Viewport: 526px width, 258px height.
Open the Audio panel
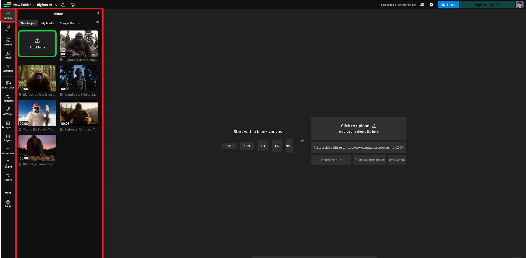(8, 55)
